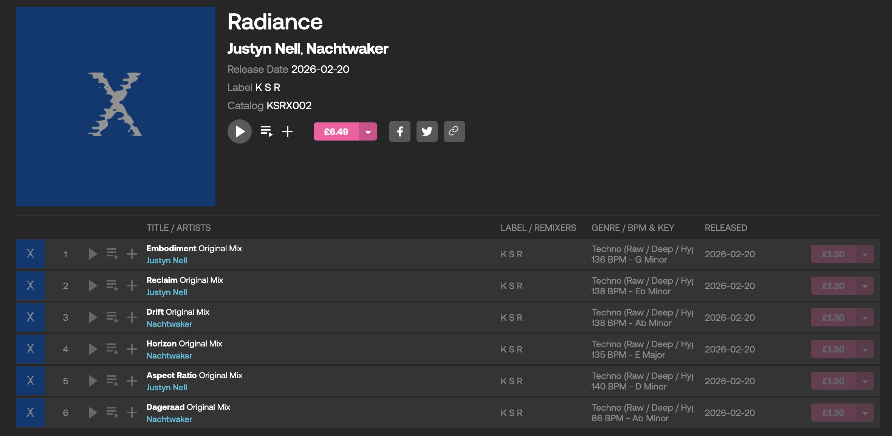Open the Justyn Nell artist link under Embodiment
The height and width of the screenshot is (436, 892).
[167, 261]
